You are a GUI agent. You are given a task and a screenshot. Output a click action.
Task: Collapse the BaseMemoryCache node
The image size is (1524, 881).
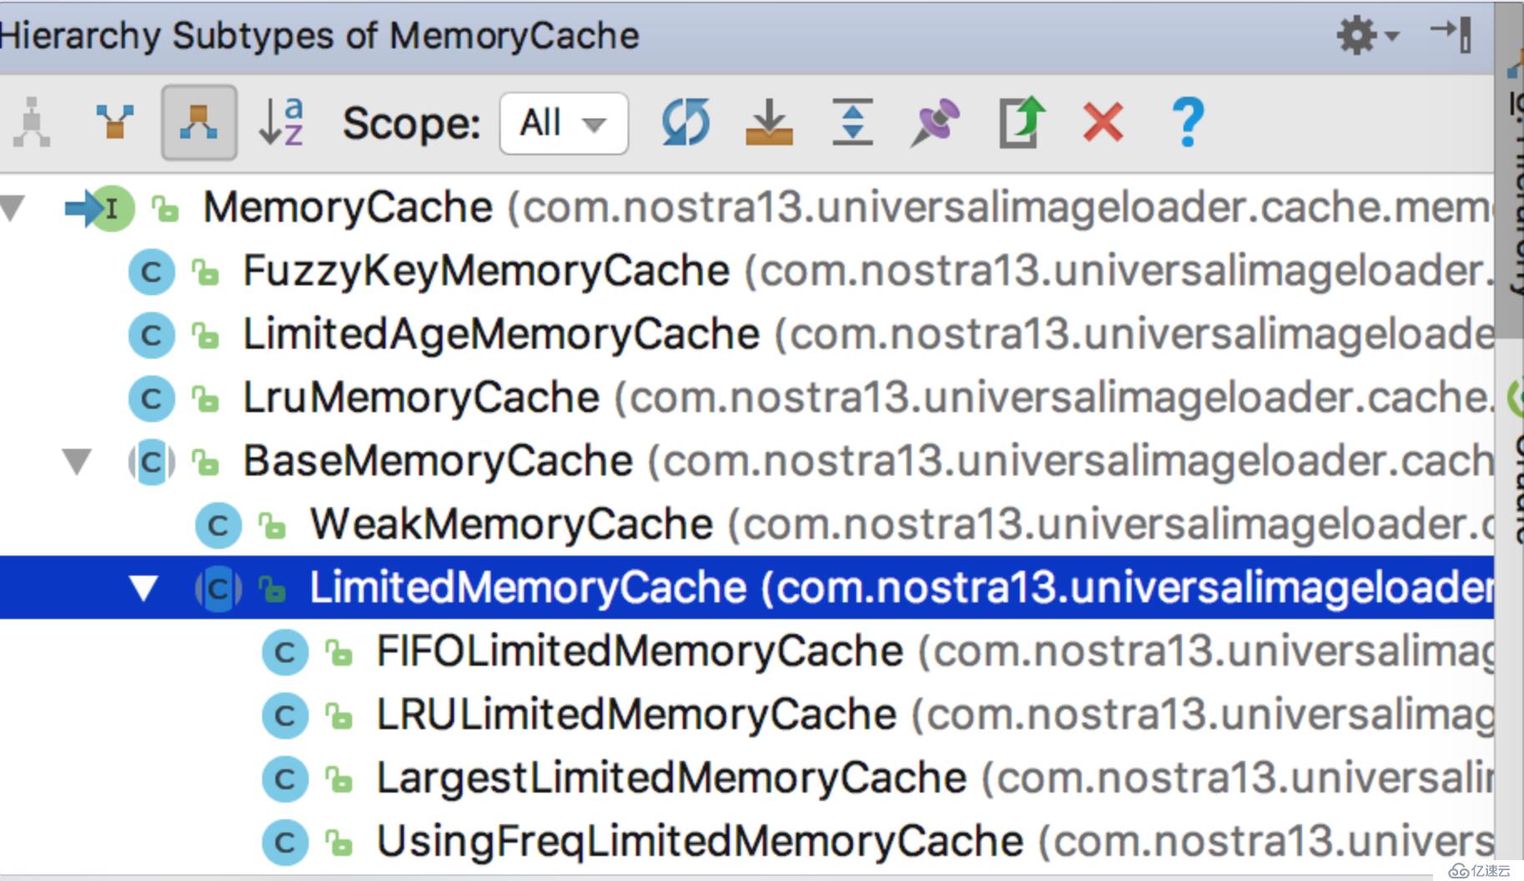(77, 461)
